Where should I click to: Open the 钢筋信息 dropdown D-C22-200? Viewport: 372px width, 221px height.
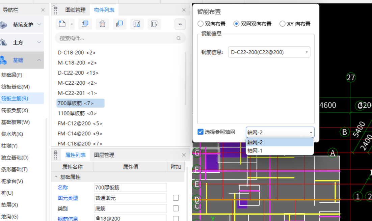click(269, 52)
